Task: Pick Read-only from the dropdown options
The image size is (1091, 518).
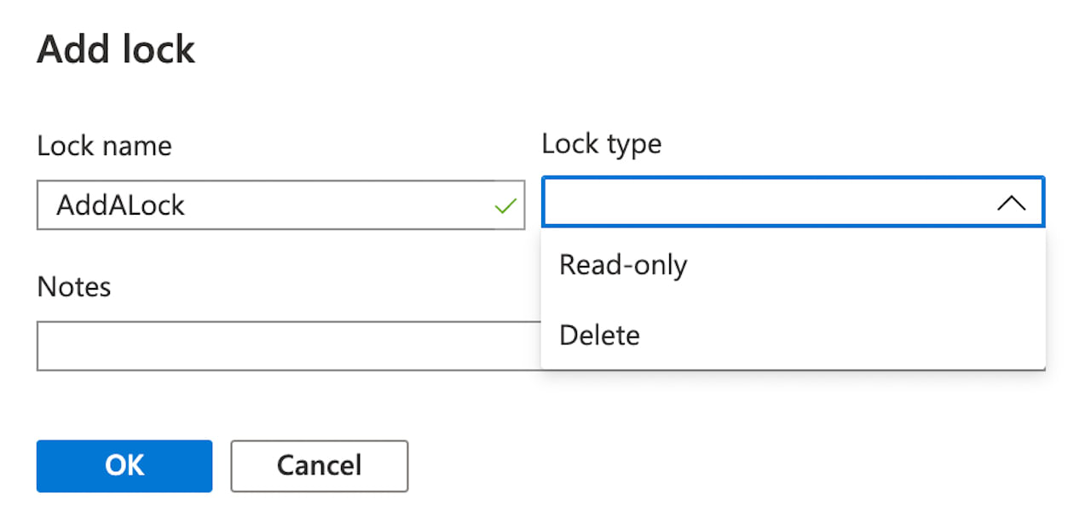Action: coord(623,265)
